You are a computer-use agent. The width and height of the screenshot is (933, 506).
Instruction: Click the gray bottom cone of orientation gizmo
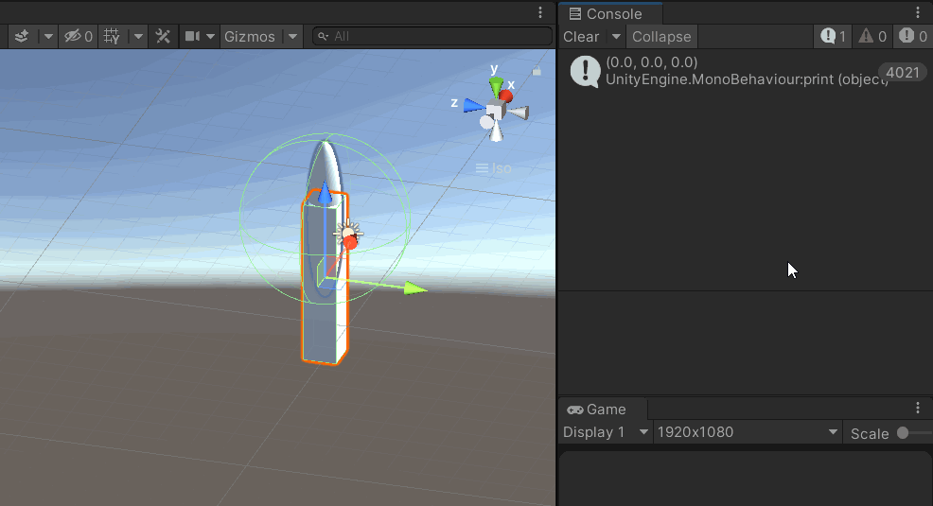pyautogui.click(x=497, y=131)
